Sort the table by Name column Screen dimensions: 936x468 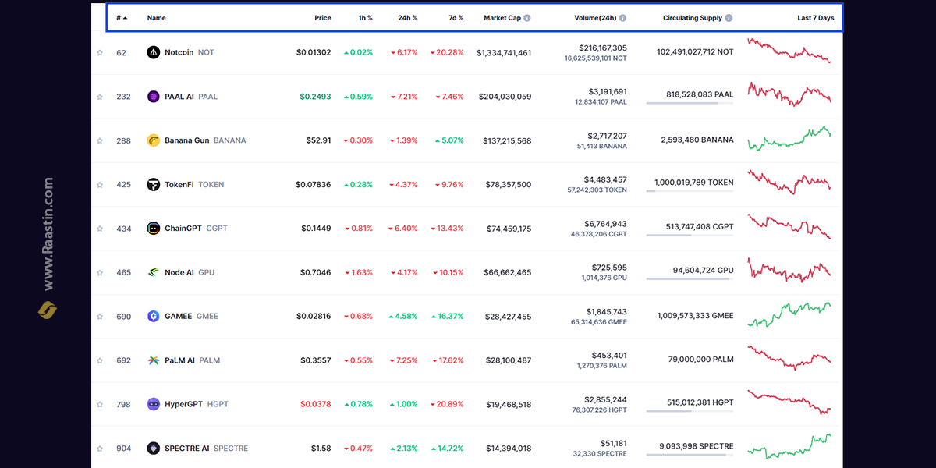click(x=156, y=18)
